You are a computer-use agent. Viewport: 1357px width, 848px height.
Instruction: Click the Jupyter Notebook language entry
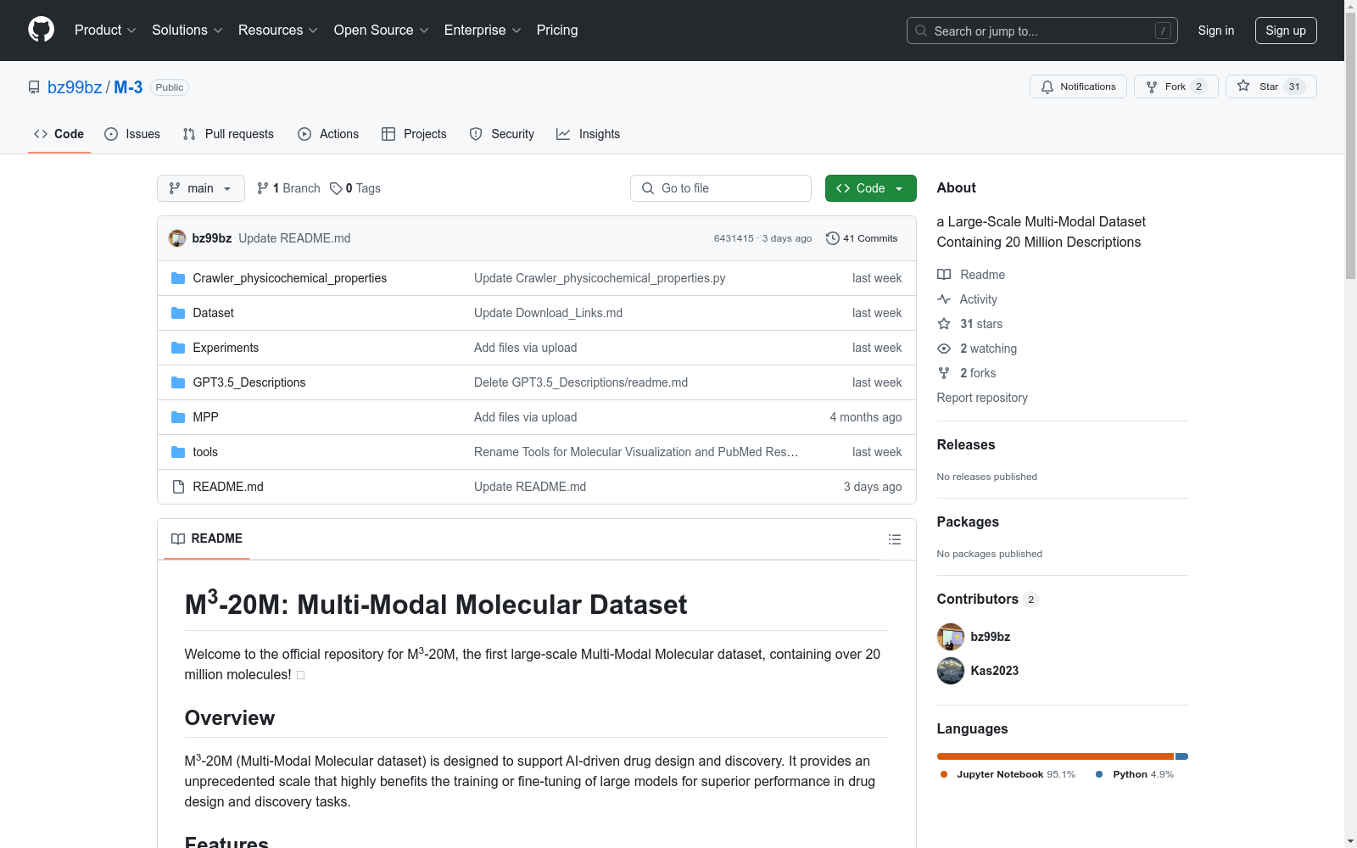[1008, 774]
